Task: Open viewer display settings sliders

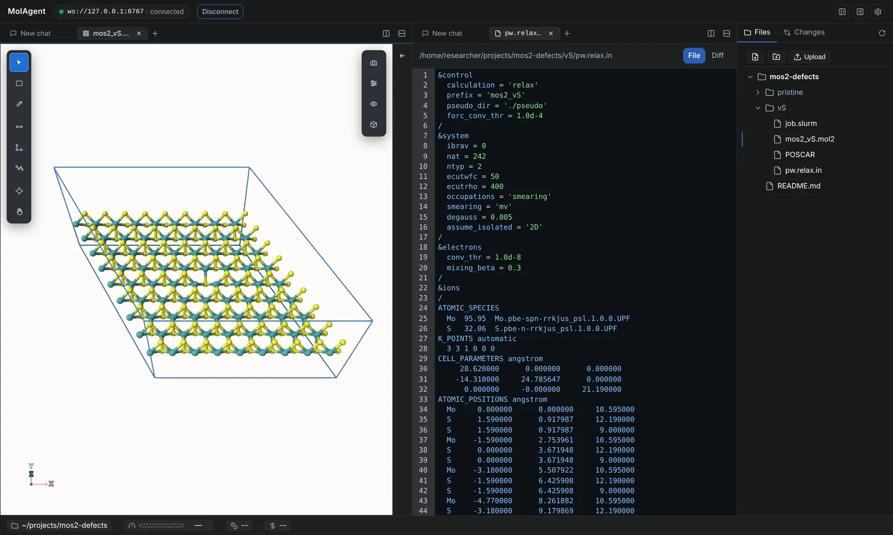Action: 373,84
